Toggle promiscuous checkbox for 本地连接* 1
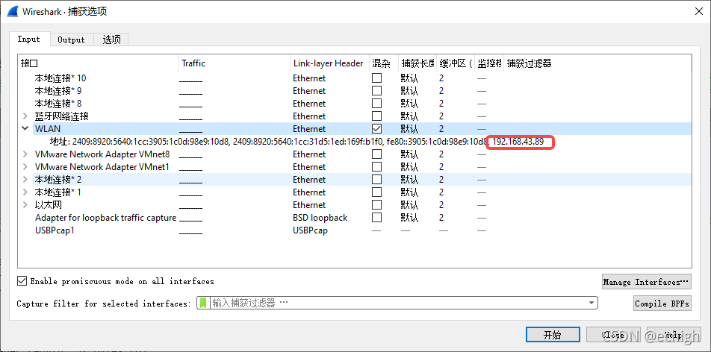This screenshot has height=352, width=711. coord(376,192)
